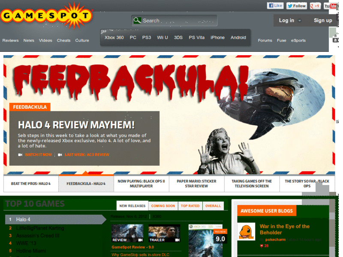
Task: Select the iPhone platform
Action: click(x=217, y=38)
